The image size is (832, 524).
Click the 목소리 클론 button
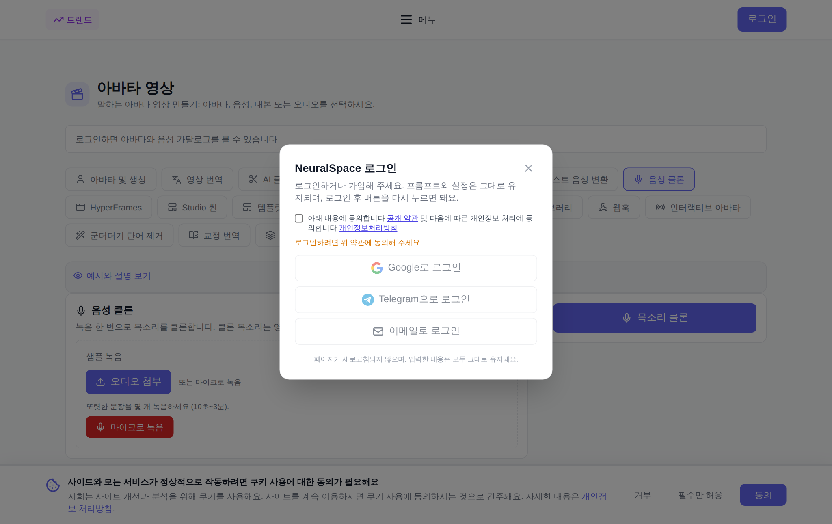coord(655,318)
